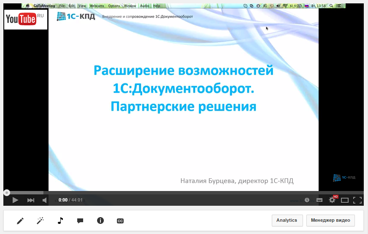
Task: Click the text "Наталия Бурцева, директор 1С-КПД"
Action: (237, 181)
